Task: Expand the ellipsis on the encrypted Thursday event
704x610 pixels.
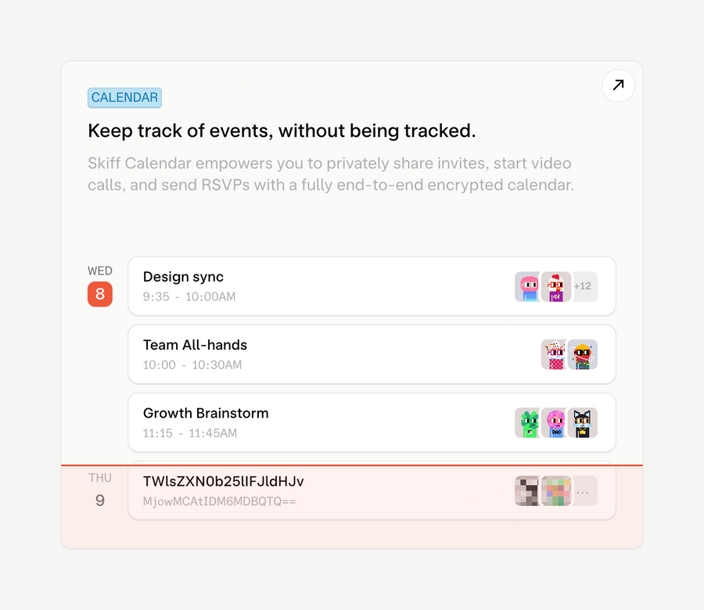Action: click(x=584, y=491)
